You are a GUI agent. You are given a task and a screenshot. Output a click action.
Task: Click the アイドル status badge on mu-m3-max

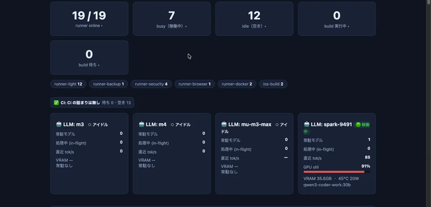[x=282, y=125]
